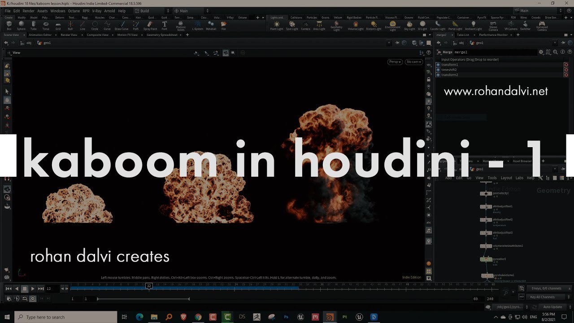Click Labs in network editor menu
The height and width of the screenshot is (323, 574).
[x=519, y=178]
